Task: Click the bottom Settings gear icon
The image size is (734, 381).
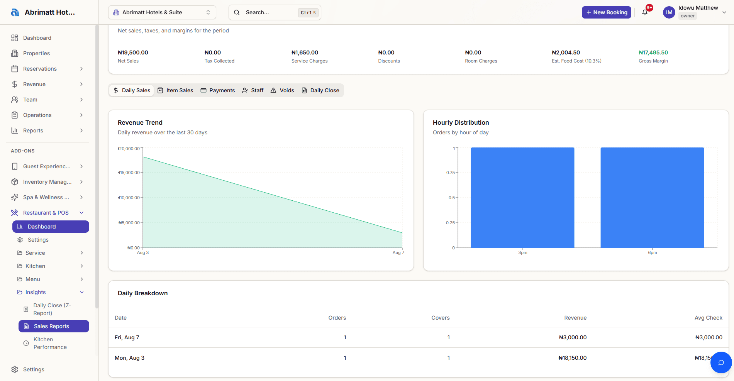Action: (15, 369)
